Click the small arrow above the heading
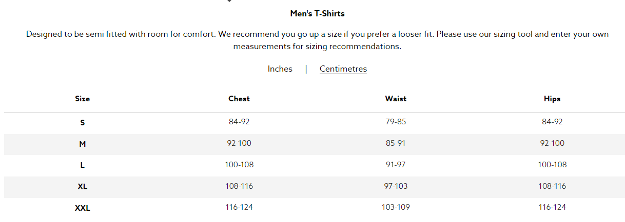Viewport: 625px width, 222px height. tap(229, 1)
